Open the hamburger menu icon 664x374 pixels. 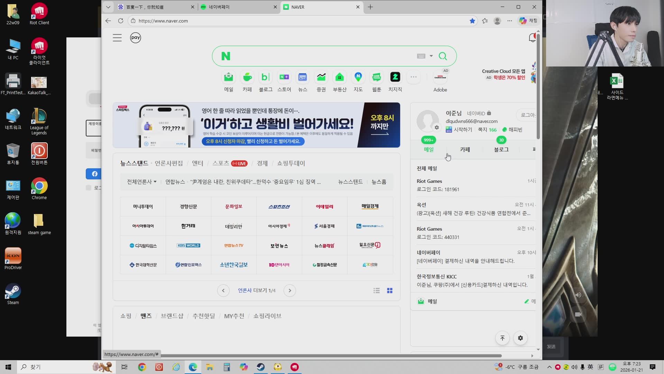pos(117,38)
